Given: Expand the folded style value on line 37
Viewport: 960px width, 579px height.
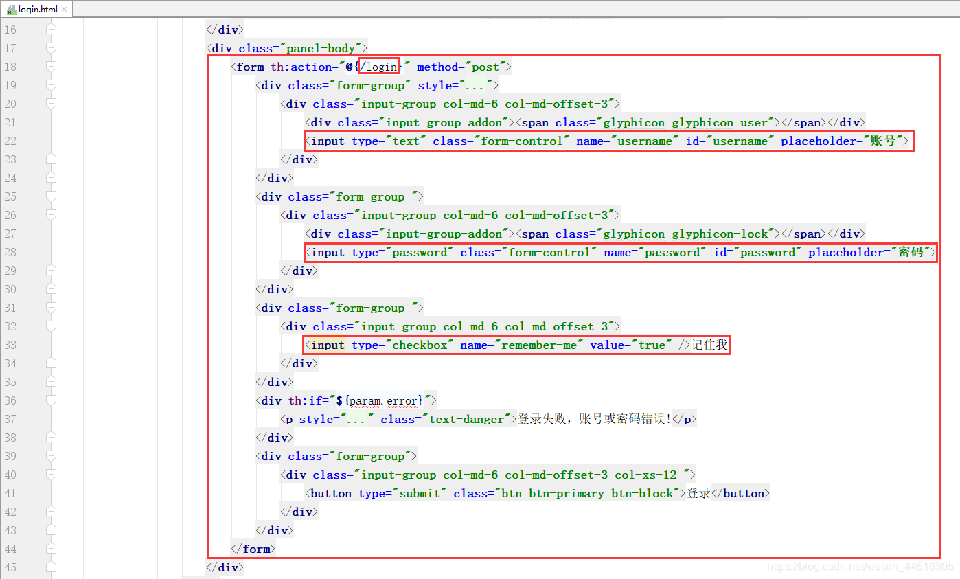Looking at the screenshot, I should coord(358,419).
